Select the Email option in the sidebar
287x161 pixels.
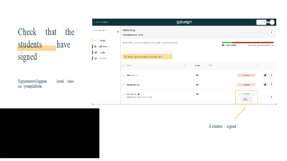point(102,40)
